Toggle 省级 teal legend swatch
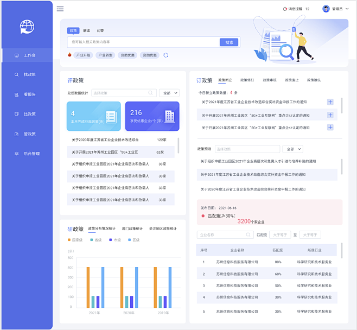 92,240
